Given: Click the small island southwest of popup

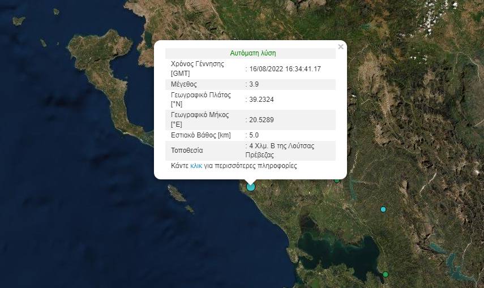Looking at the screenshot, I should (x=178, y=195).
